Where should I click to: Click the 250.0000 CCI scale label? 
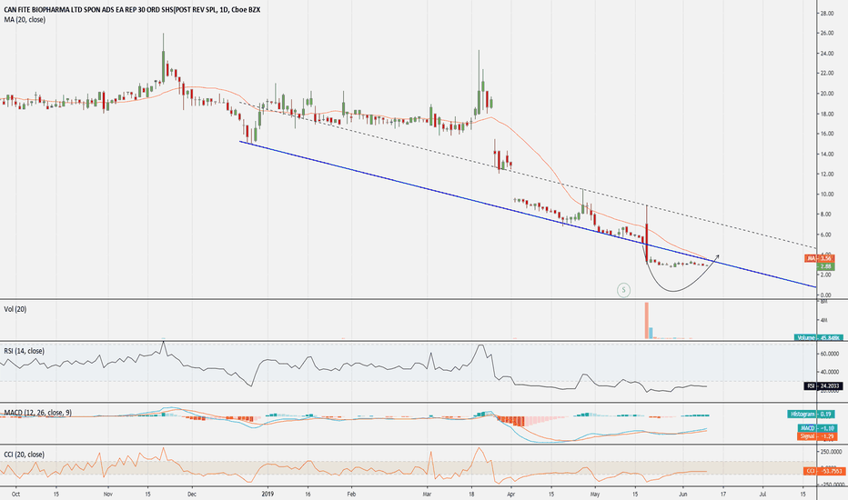(x=832, y=451)
